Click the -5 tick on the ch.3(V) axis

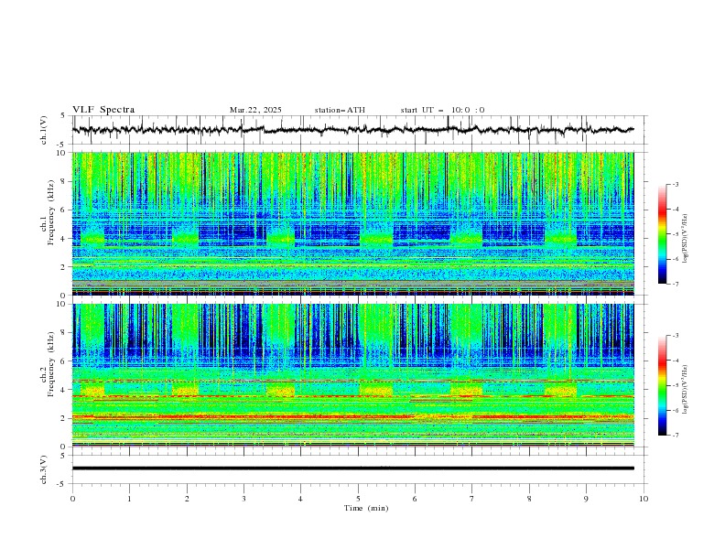pos(62,484)
